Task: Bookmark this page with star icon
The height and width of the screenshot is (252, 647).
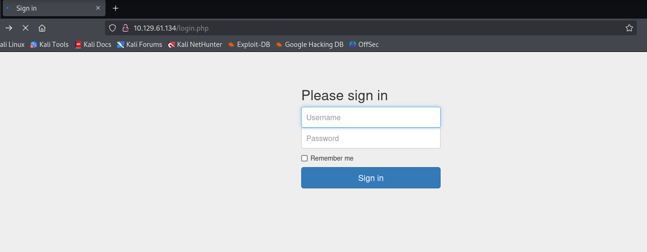Action: 629,28
